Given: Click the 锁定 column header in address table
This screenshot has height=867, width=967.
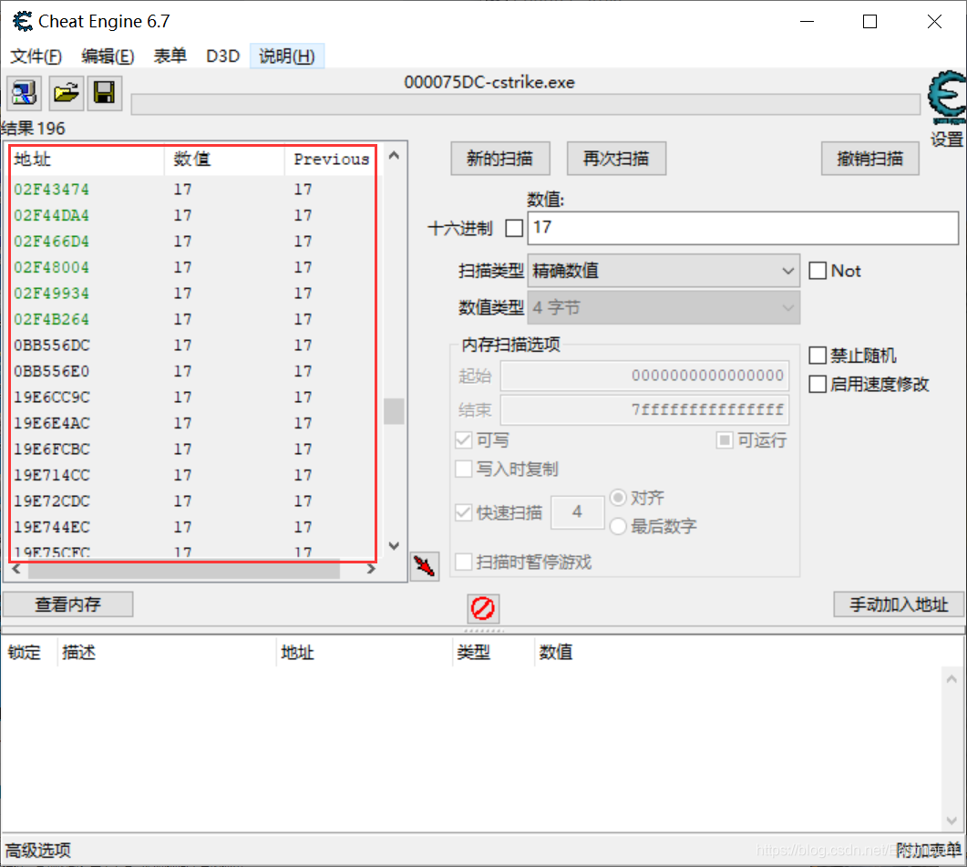Looking at the screenshot, I should [x=29, y=652].
